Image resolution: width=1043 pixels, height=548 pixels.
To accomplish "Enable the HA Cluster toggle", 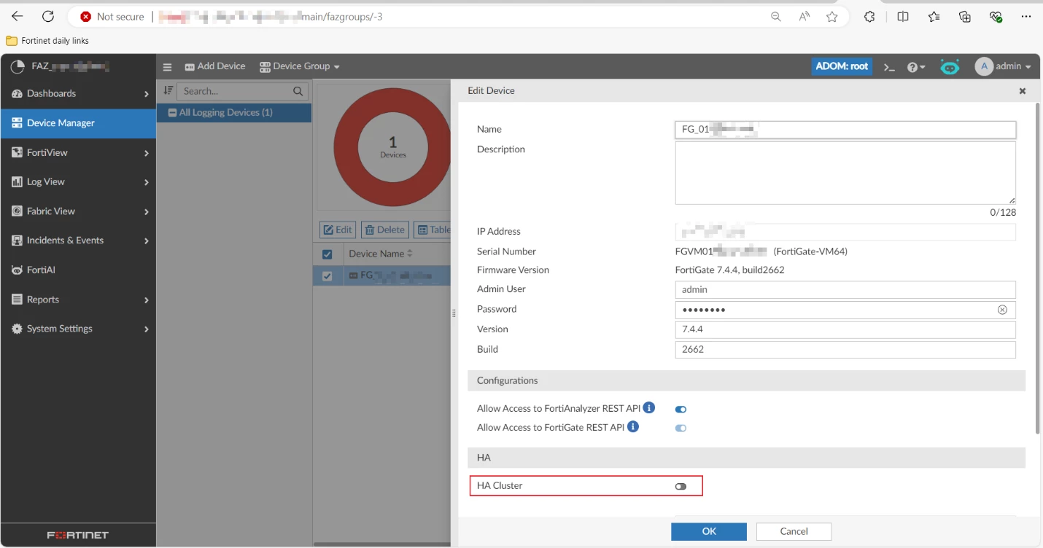I will click(681, 486).
